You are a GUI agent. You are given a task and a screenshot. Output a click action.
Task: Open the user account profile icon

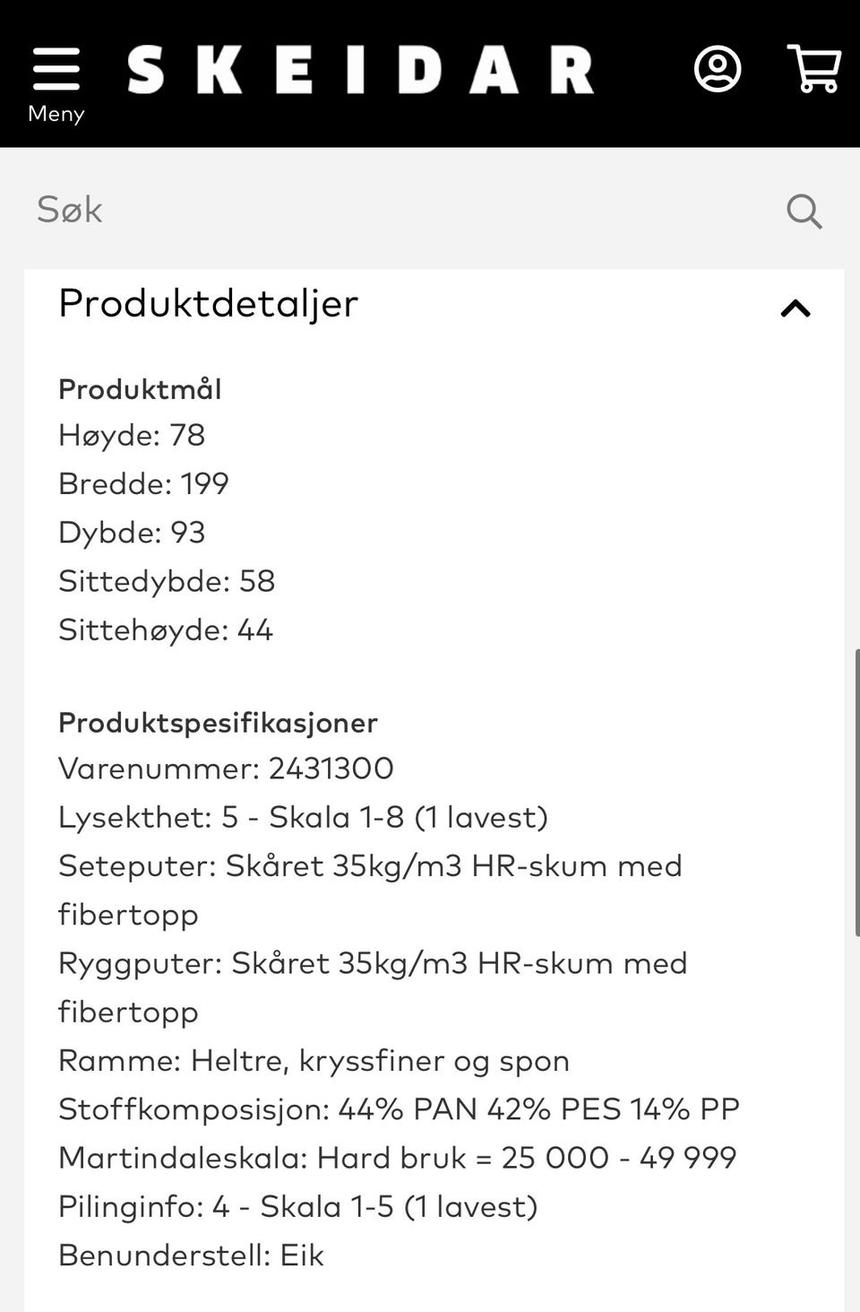(718, 69)
